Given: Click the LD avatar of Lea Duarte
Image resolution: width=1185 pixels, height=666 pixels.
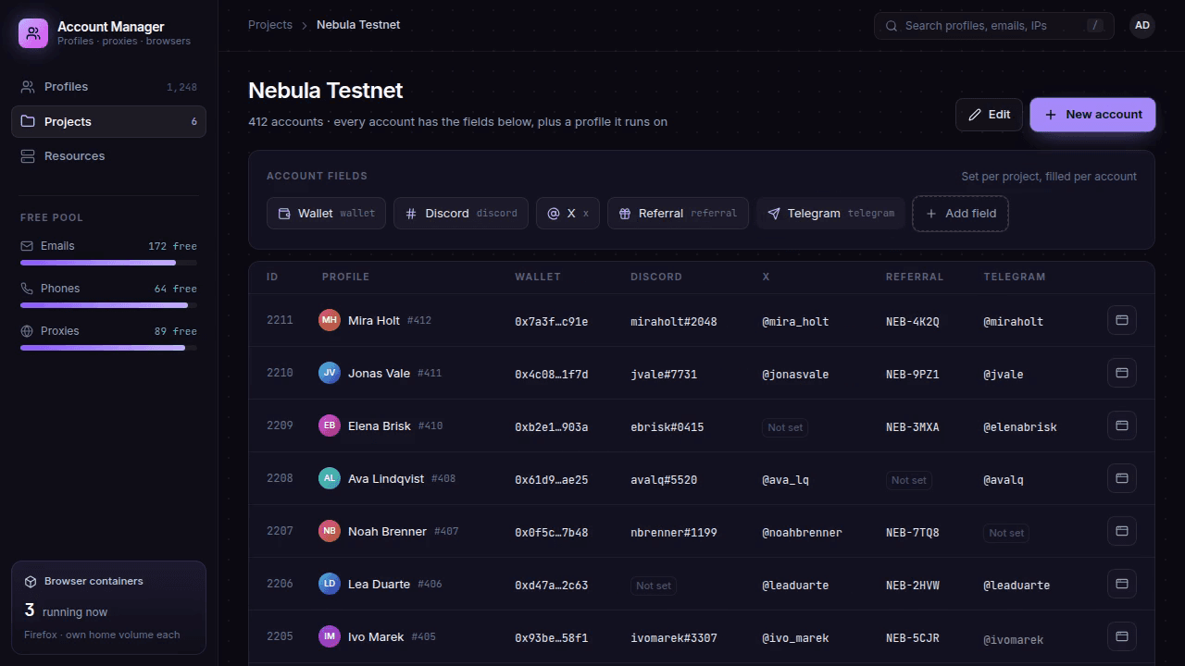Looking at the screenshot, I should click(x=330, y=584).
